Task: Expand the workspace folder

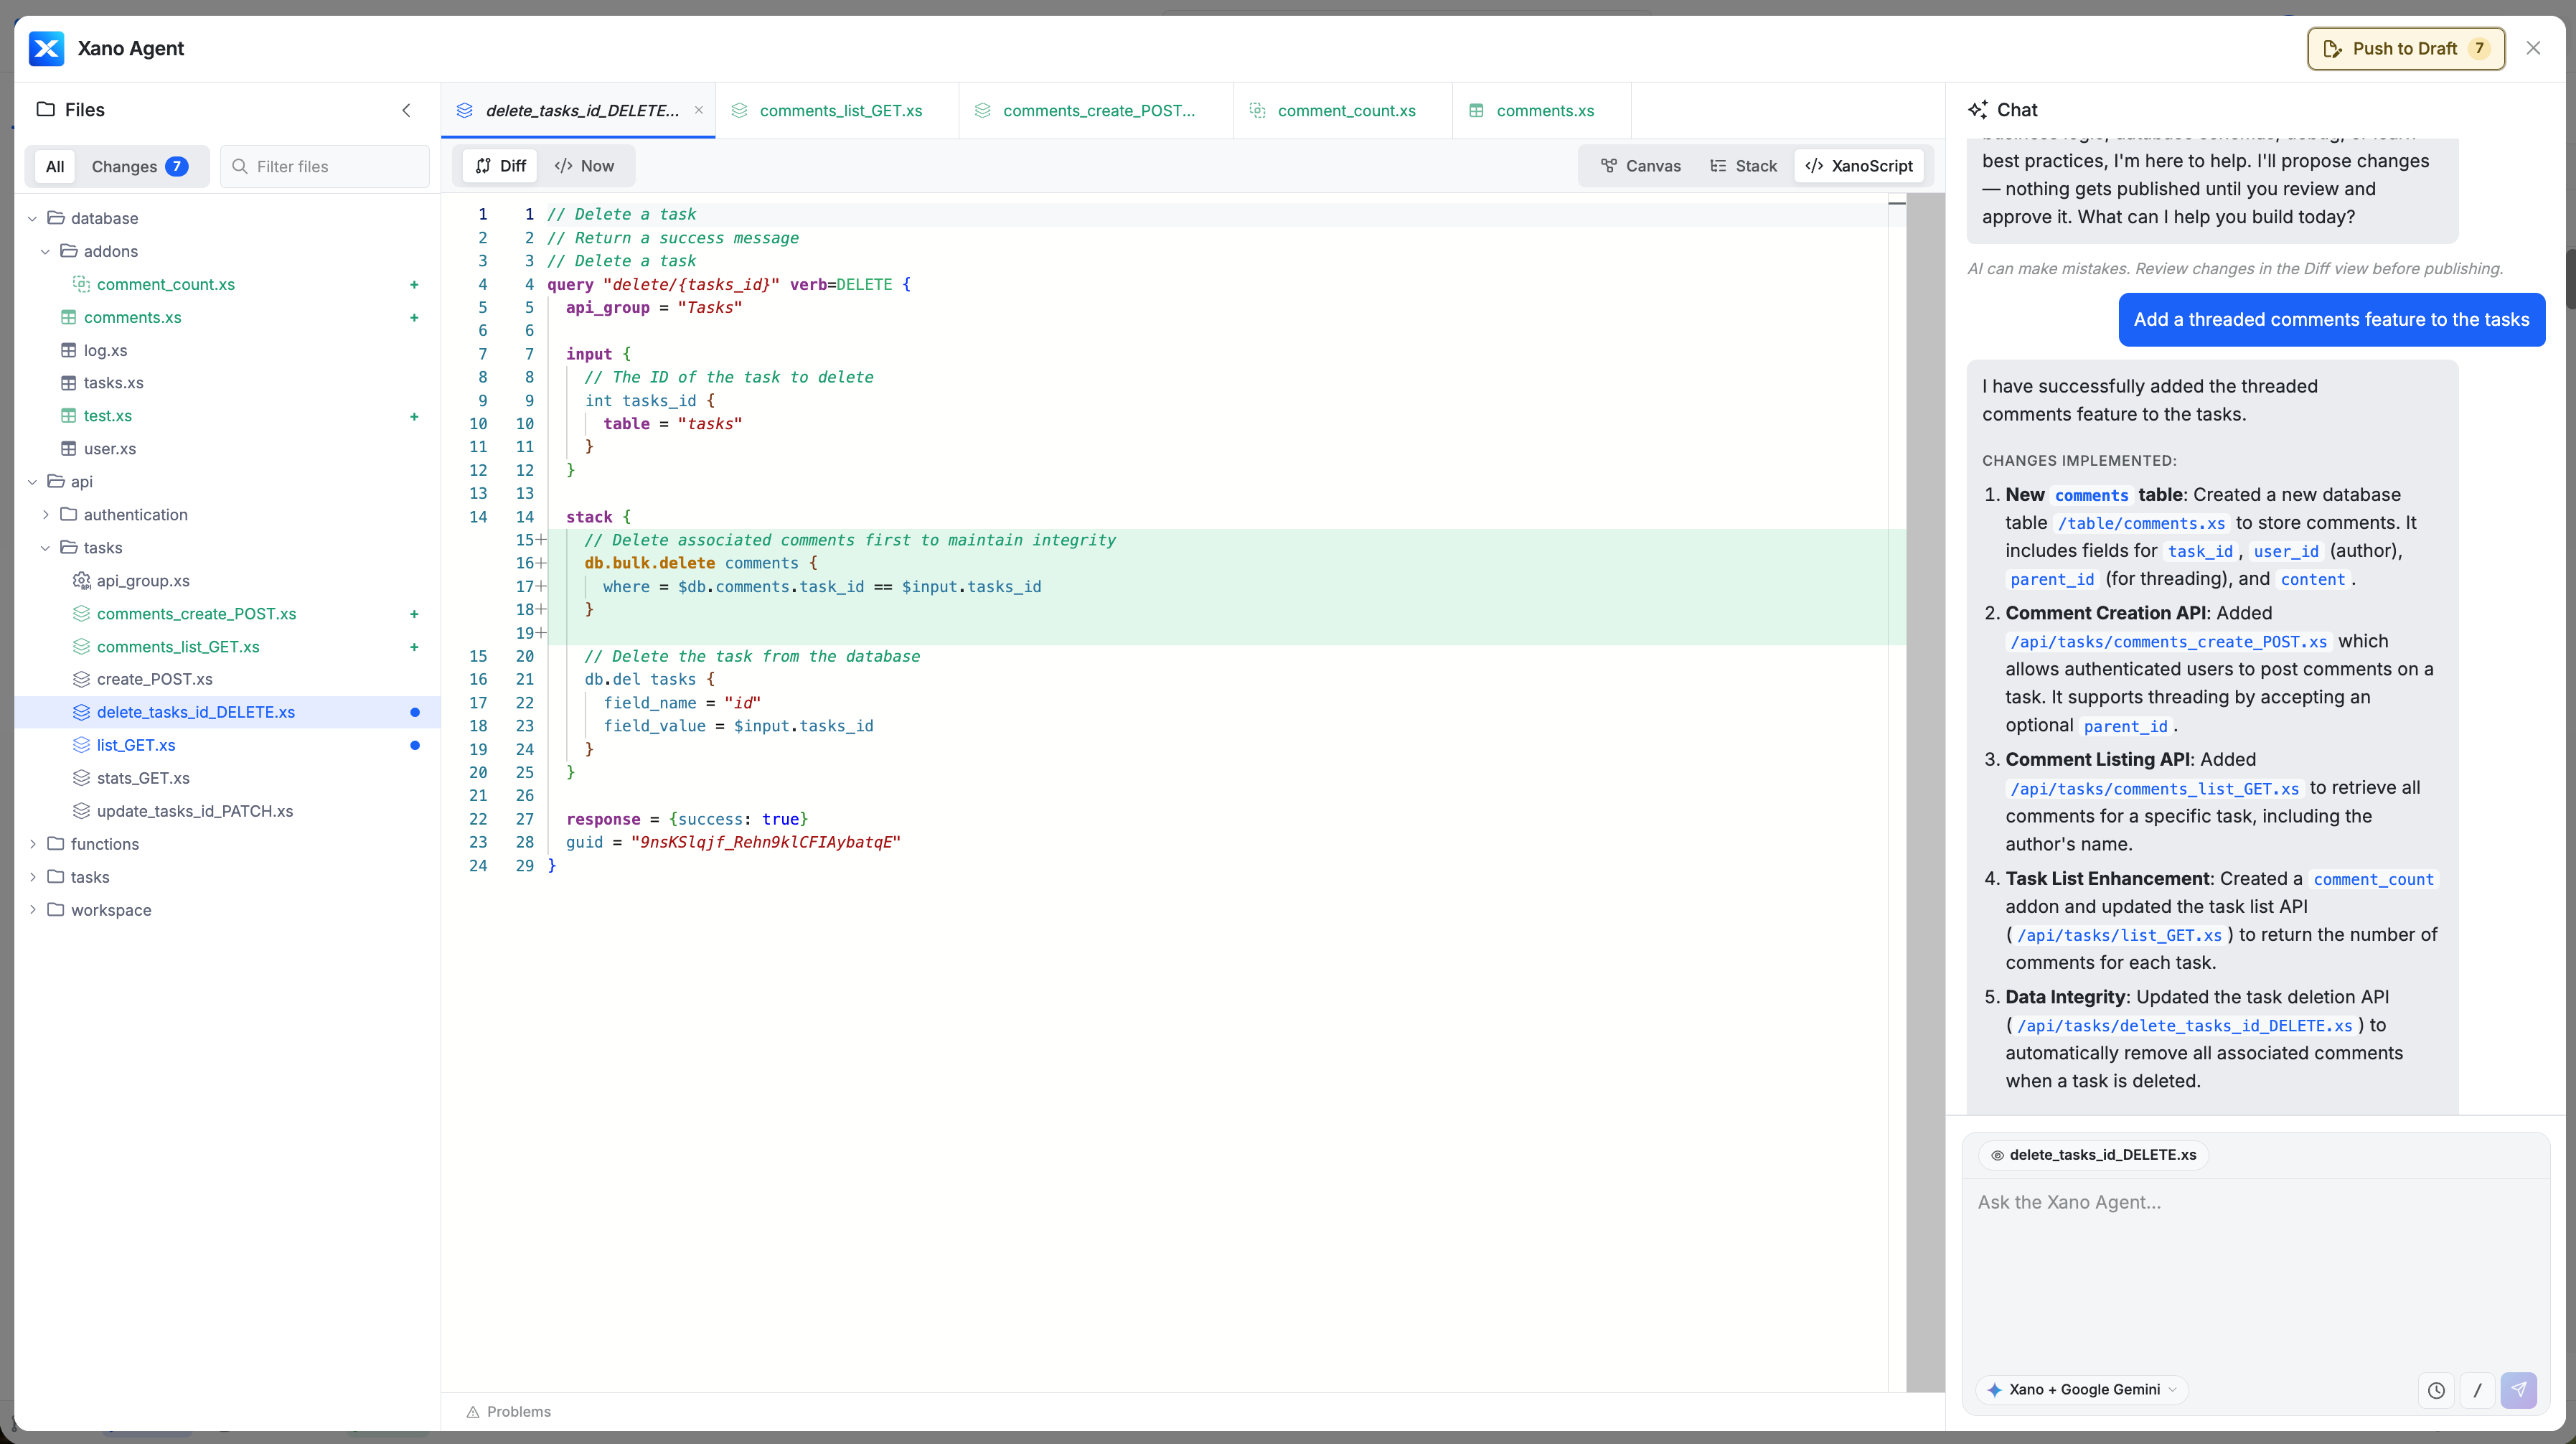Action: tap(32, 910)
